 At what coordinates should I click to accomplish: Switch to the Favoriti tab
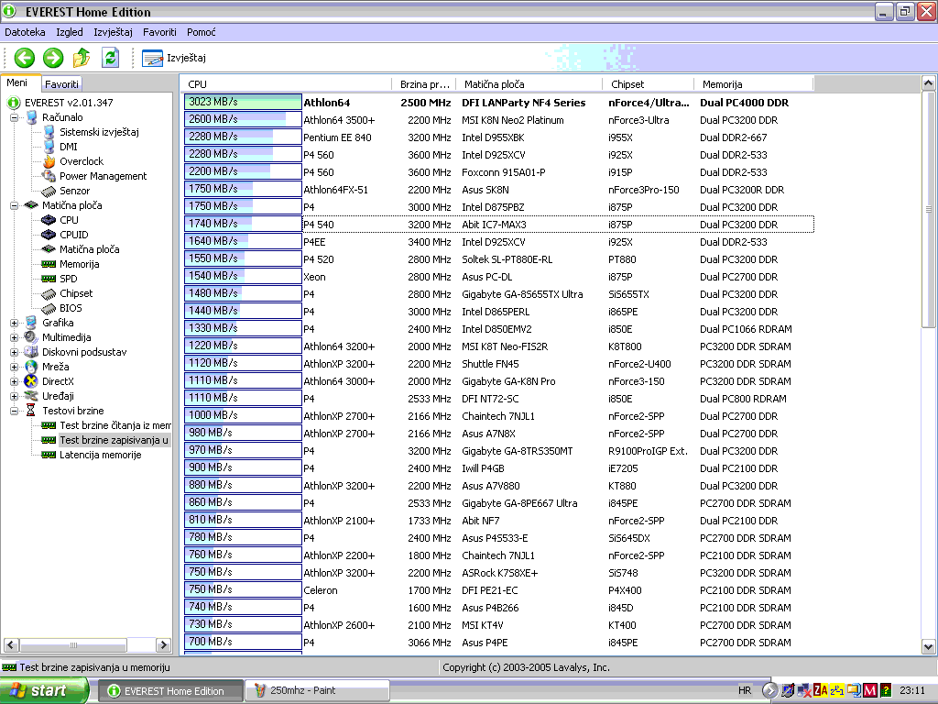point(62,84)
